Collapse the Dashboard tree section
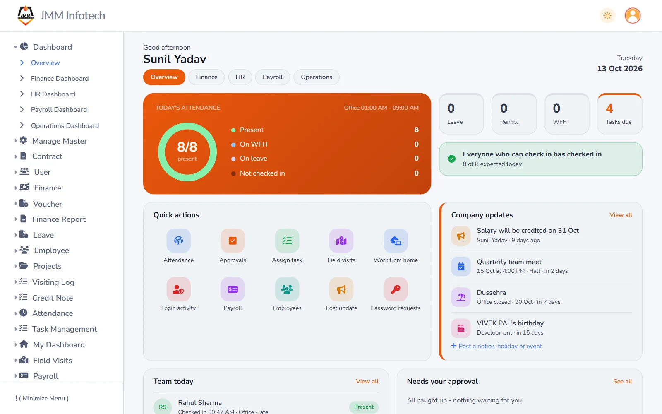 pos(15,47)
